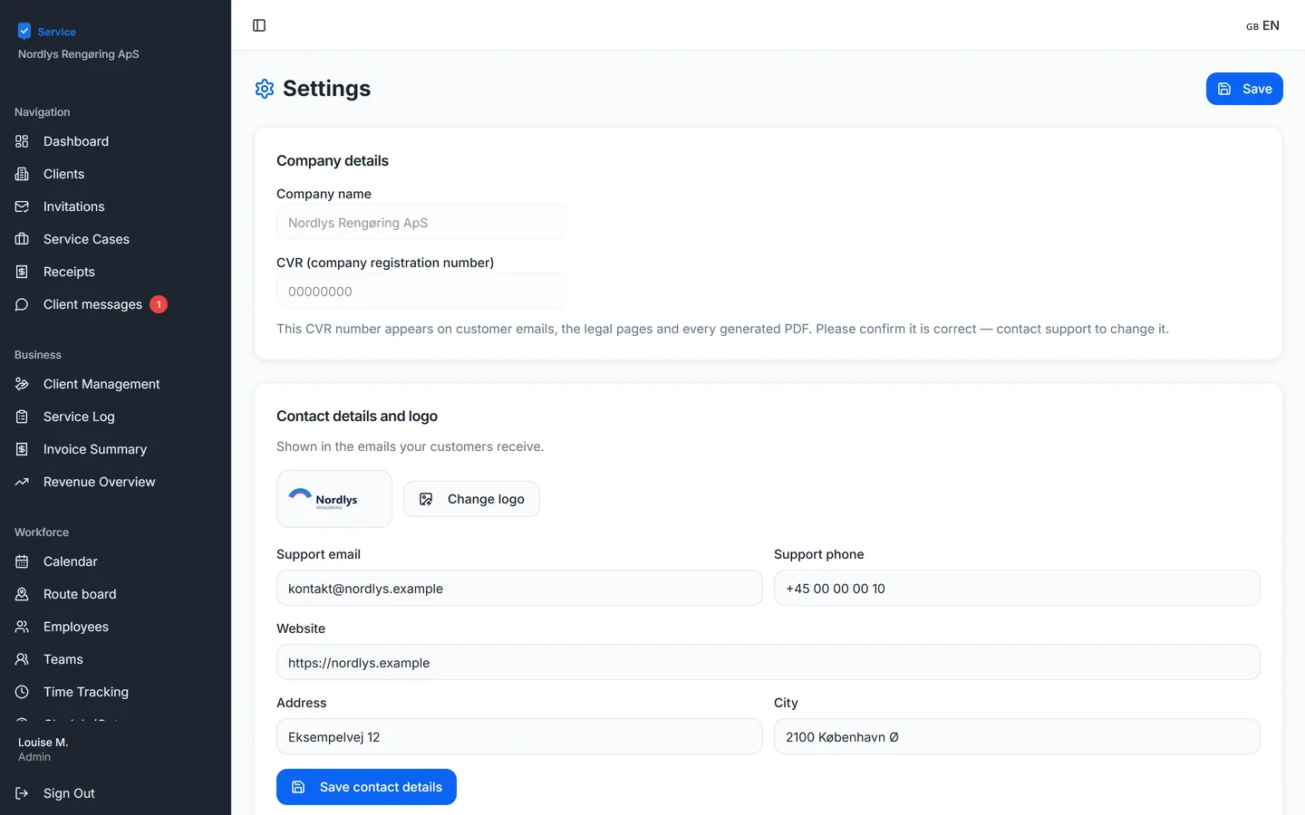Click the City input field
Image resolution: width=1305 pixels, height=815 pixels.
tap(1017, 736)
